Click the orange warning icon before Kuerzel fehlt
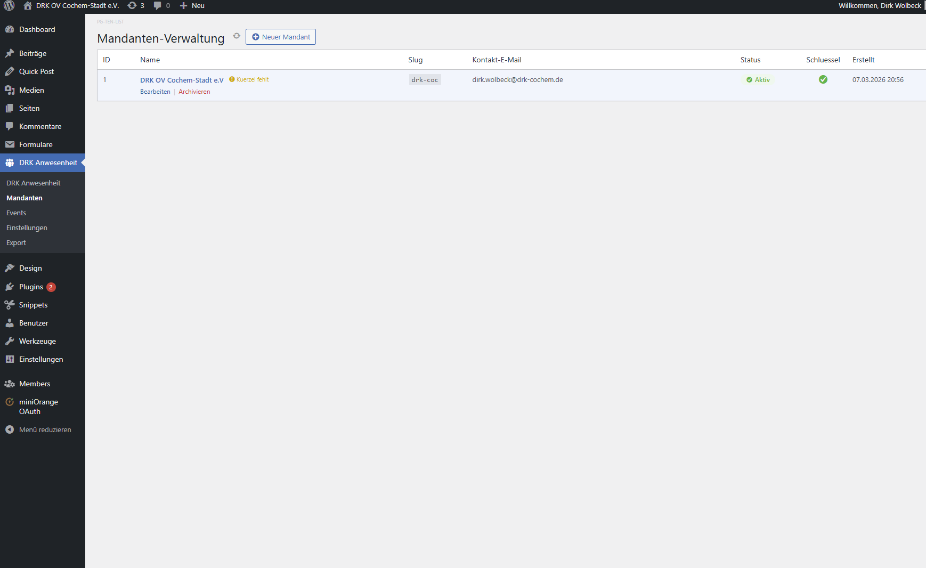 pyautogui.click(x=232, y=79)
